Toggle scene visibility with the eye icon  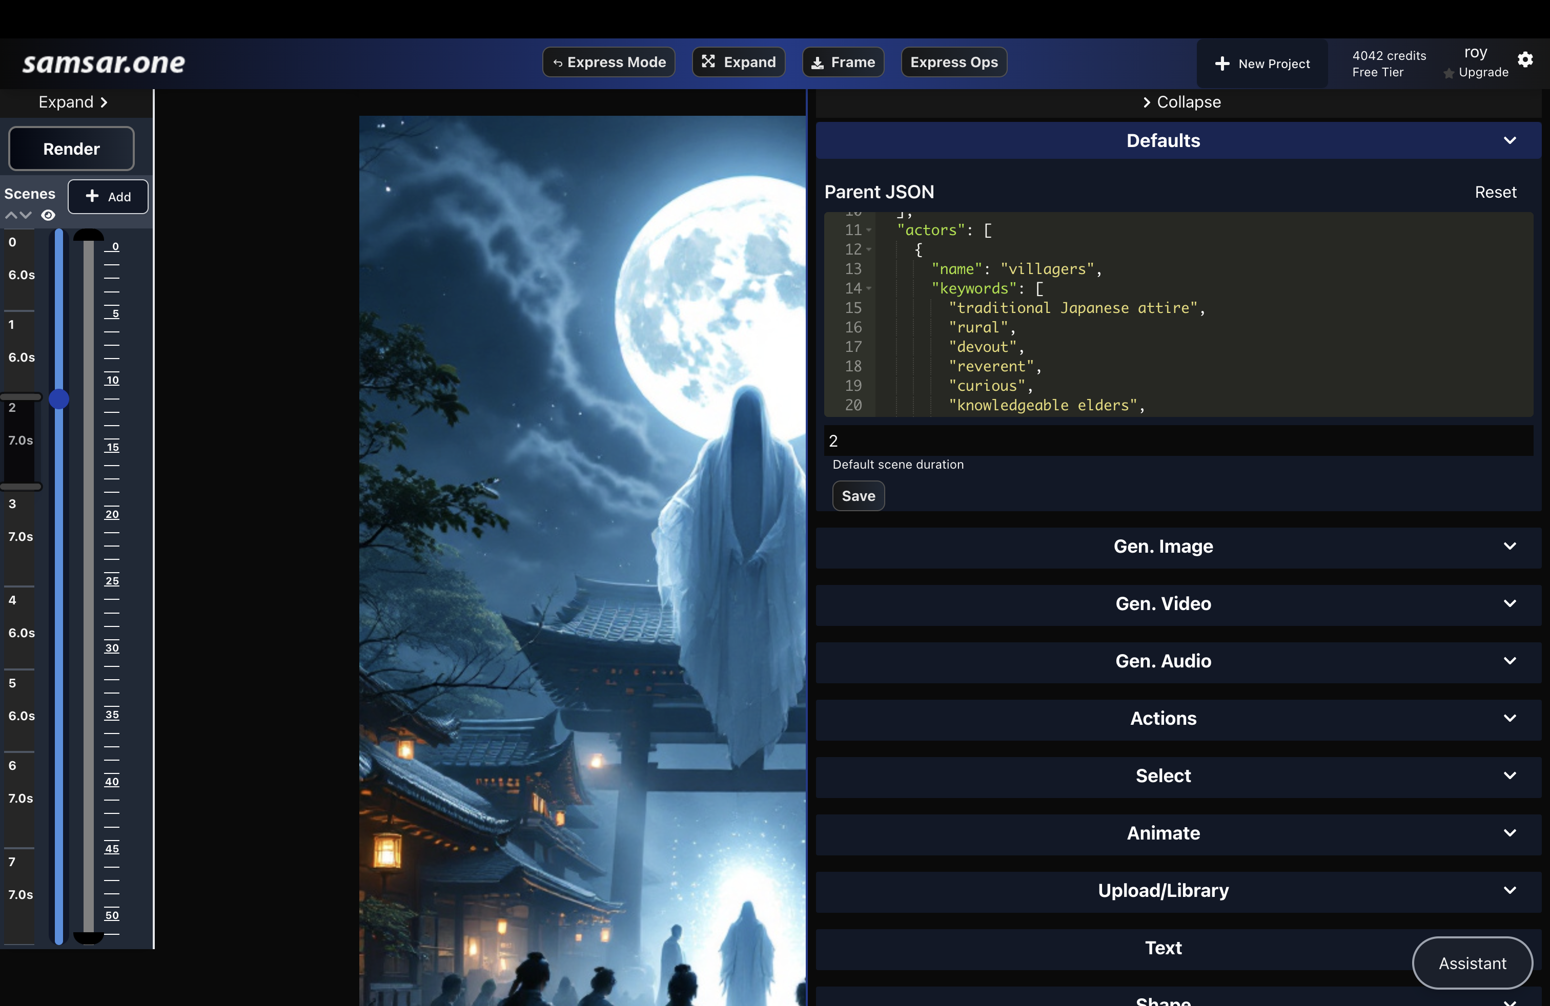point(48,215)
